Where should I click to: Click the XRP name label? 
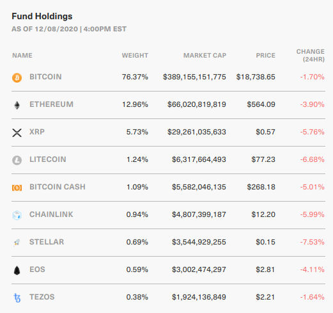[x=37, y=132]
